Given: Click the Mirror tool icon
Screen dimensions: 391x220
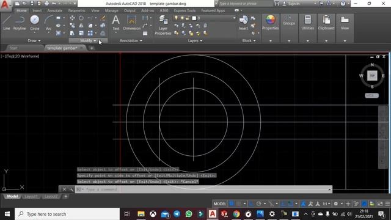Looking at the screenshot, I should [81, 26].
